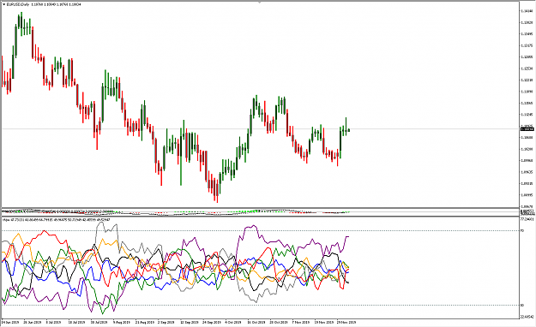Click the '29 Nov 2019' date label
The height and width of the screenshot is (327, 536).
click(x=346, y=322)
